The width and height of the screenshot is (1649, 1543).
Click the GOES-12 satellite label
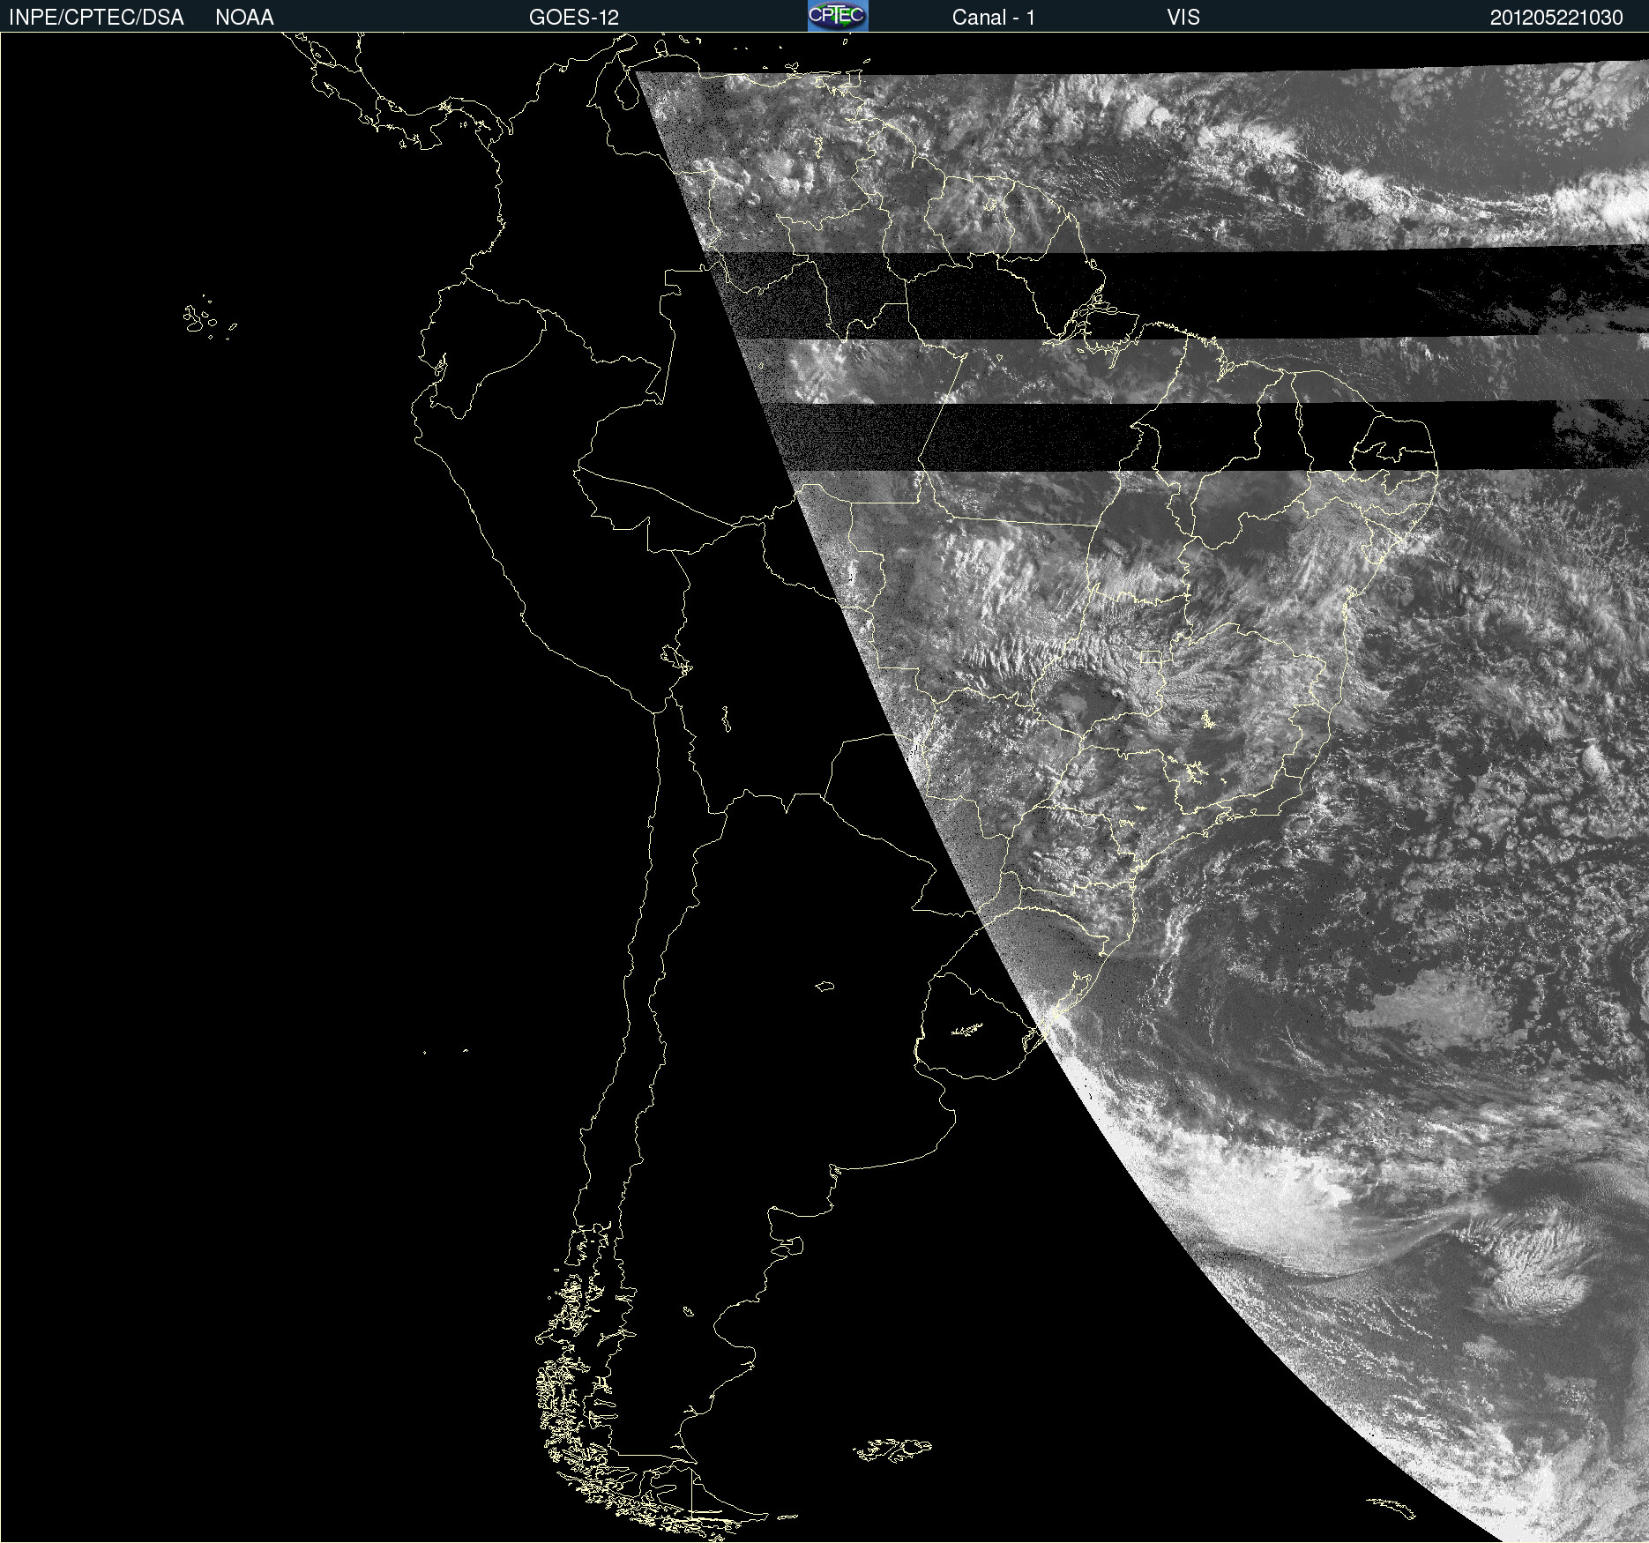(574, 18)
